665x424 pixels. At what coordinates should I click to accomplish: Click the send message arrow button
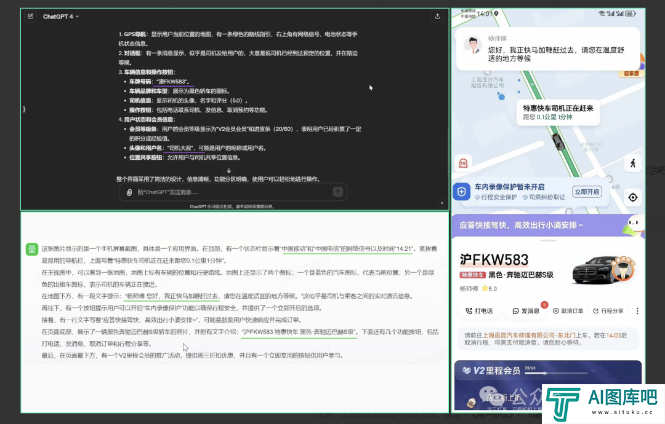tap(338, 192)
